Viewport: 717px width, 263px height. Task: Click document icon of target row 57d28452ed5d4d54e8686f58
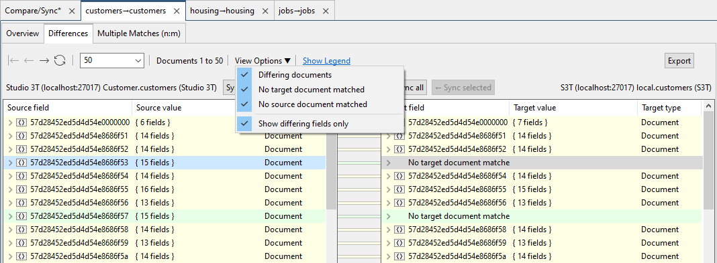pyautogui.click(x=399, y=230)
